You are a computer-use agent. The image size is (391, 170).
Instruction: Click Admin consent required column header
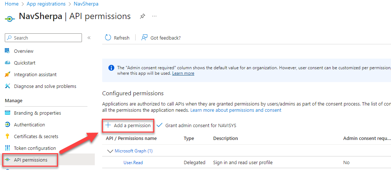tap(367, 138)
